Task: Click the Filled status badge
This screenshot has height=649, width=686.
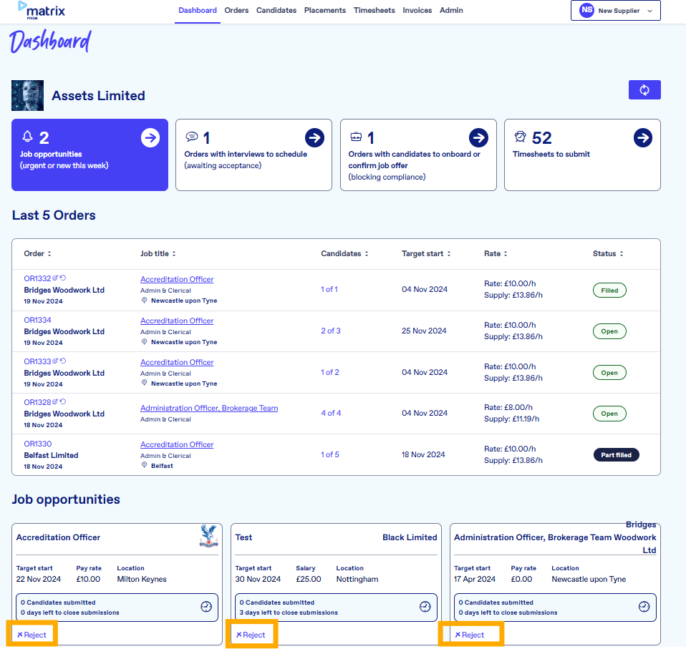Action: click(609, 291)
